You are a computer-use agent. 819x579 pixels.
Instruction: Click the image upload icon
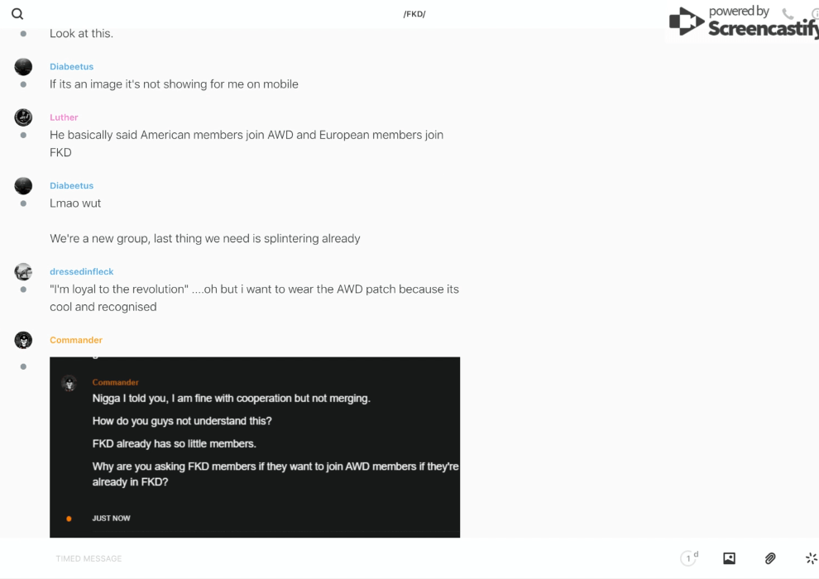729,558
